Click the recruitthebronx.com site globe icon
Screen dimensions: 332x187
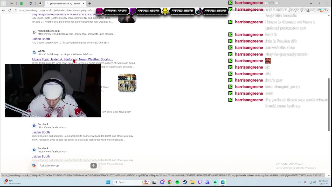coord(34,32)
